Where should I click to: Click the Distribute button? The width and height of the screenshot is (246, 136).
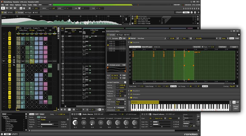tap(222, 47)
